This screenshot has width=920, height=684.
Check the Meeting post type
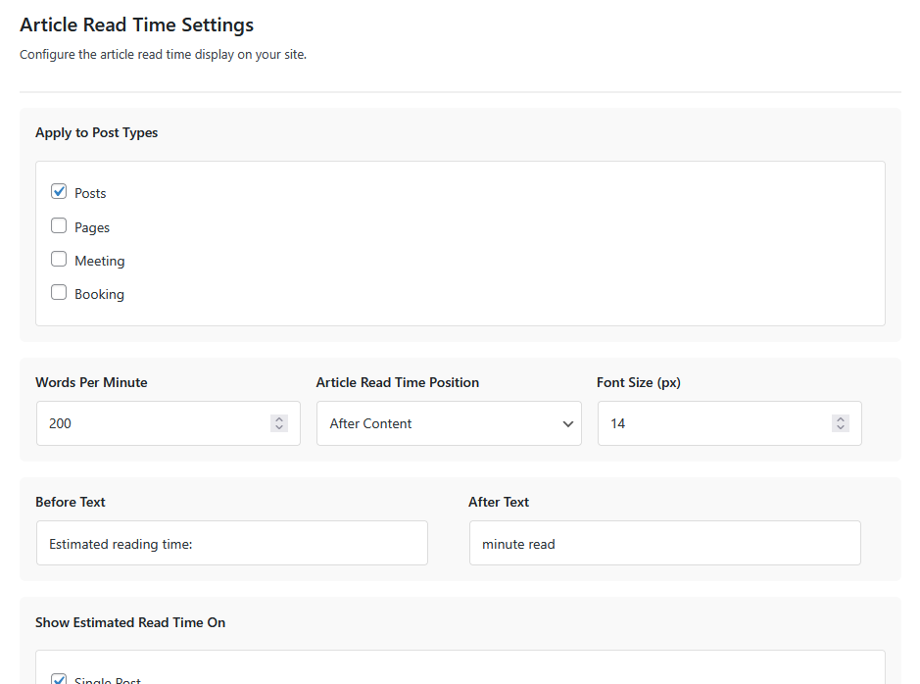[59, 259]
